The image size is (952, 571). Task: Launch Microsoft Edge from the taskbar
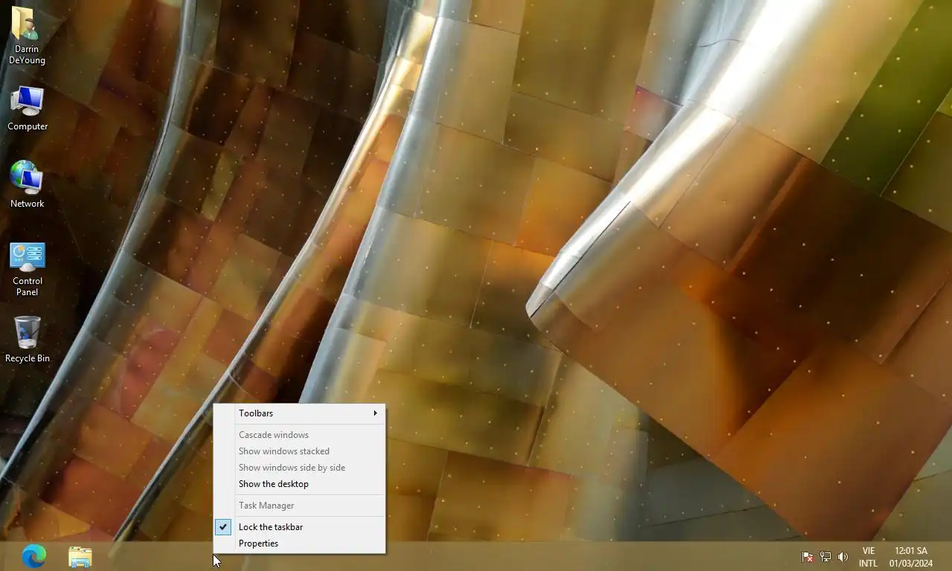click(x=34, y=556)
